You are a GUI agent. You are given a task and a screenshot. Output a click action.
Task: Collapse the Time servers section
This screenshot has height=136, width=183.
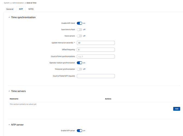[9, 91]
